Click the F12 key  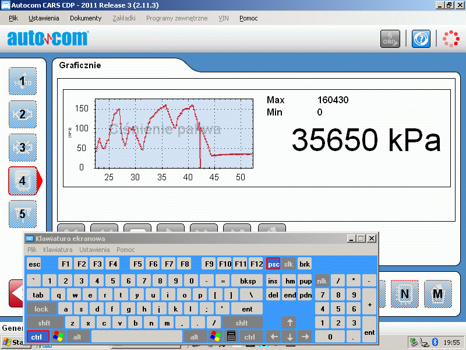pos(256,264)
